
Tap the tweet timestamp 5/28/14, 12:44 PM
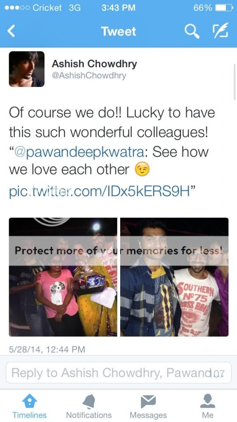click(x=47, y=349)
